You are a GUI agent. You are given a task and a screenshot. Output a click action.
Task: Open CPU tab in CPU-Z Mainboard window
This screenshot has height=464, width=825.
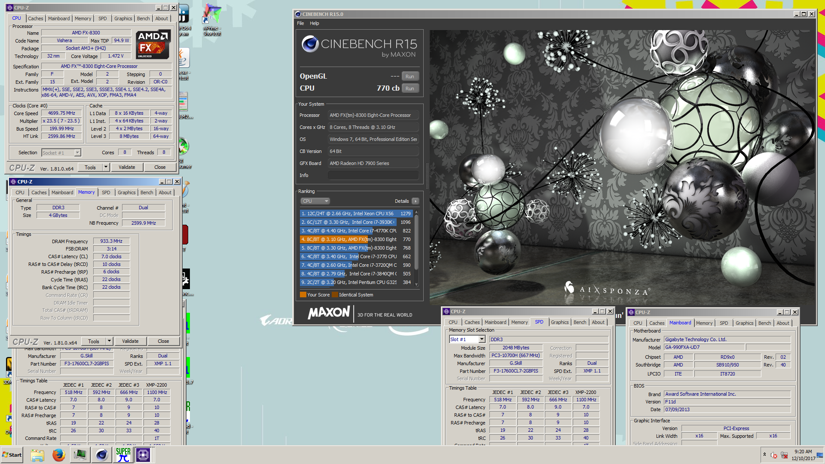pos(638,323)
